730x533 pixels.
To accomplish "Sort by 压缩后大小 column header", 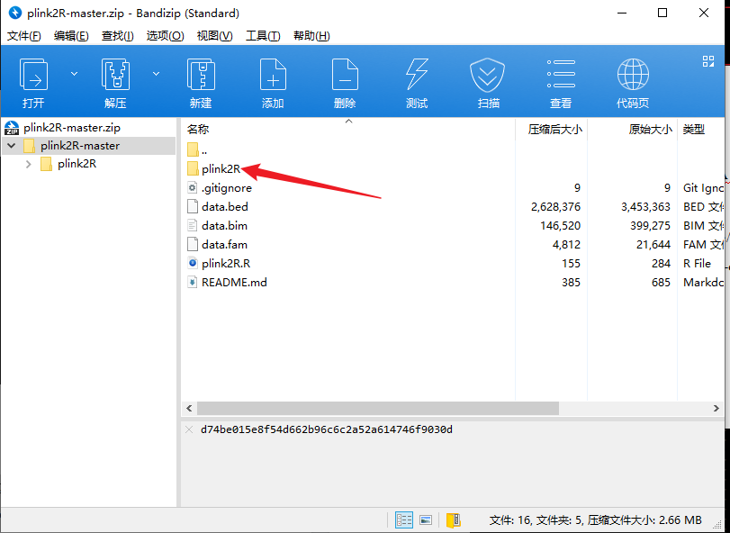I will click(555, 130).
